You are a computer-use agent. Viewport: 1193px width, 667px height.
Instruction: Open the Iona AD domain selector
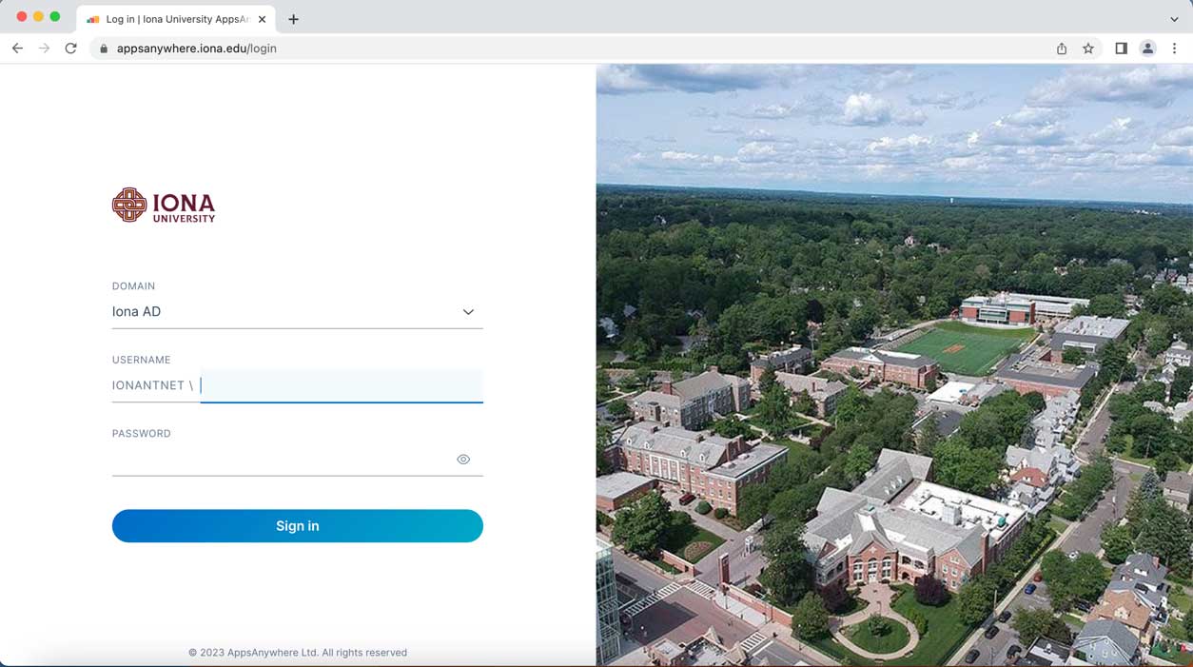297,312
